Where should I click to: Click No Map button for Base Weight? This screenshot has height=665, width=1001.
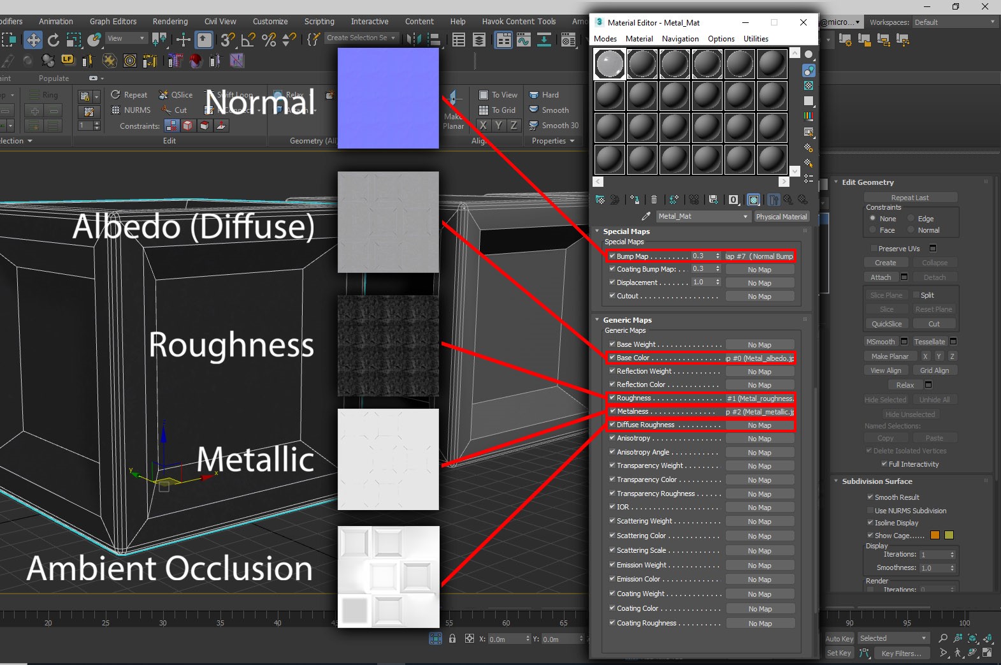click(x=760, y=345)
